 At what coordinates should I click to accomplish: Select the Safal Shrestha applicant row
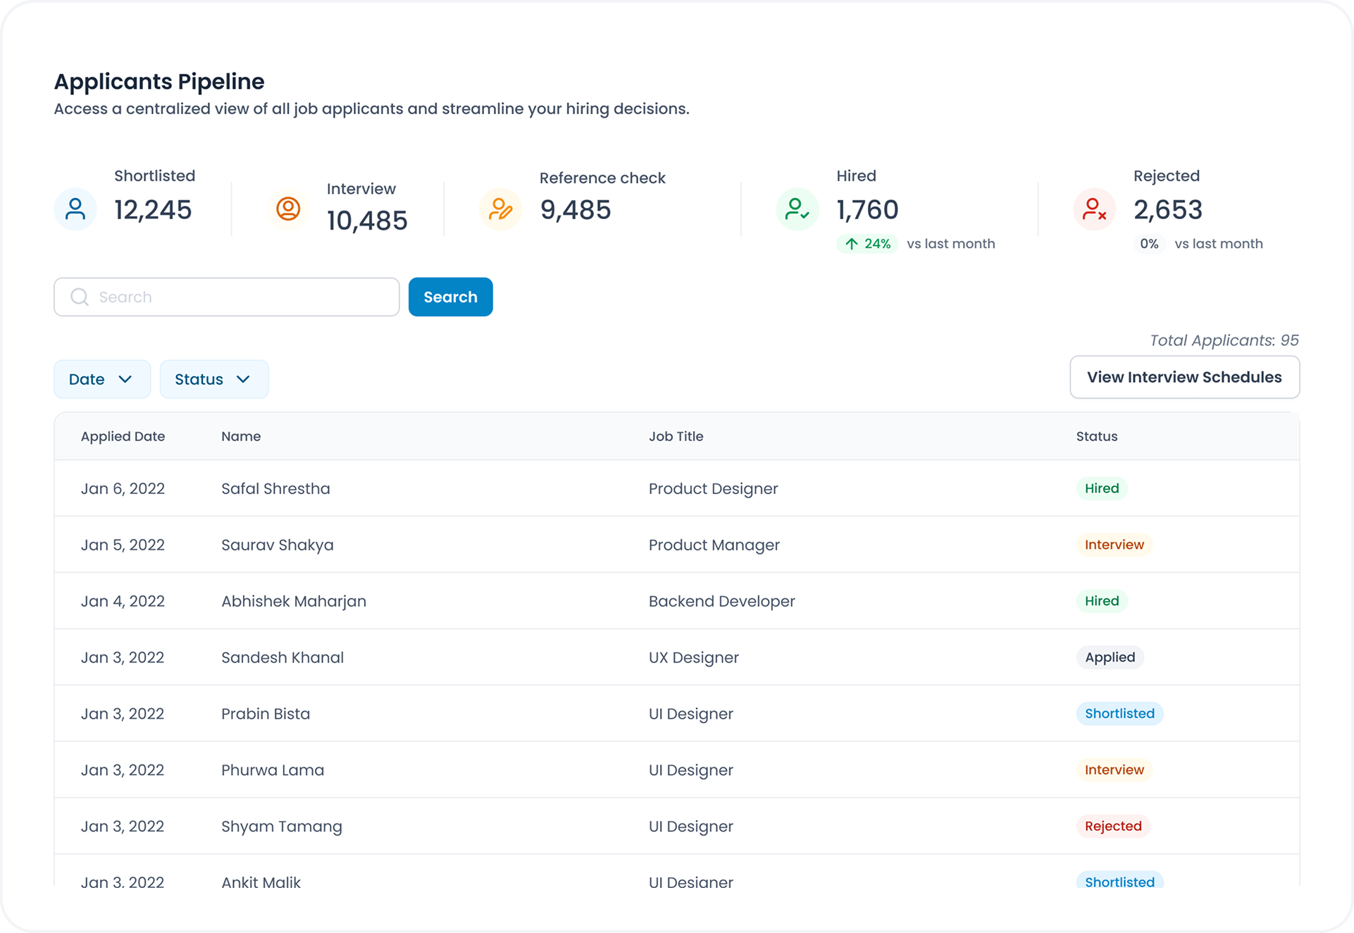[x=275, y=488]
